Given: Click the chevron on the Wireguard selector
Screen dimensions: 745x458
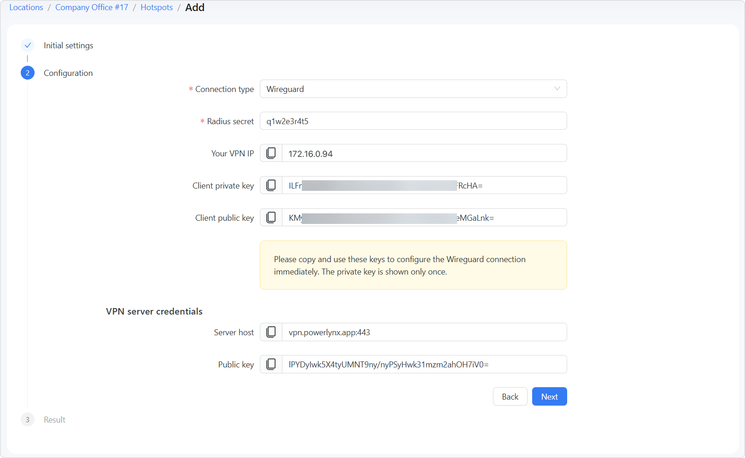Looking at the screenshot, I should tap(557, 89).
